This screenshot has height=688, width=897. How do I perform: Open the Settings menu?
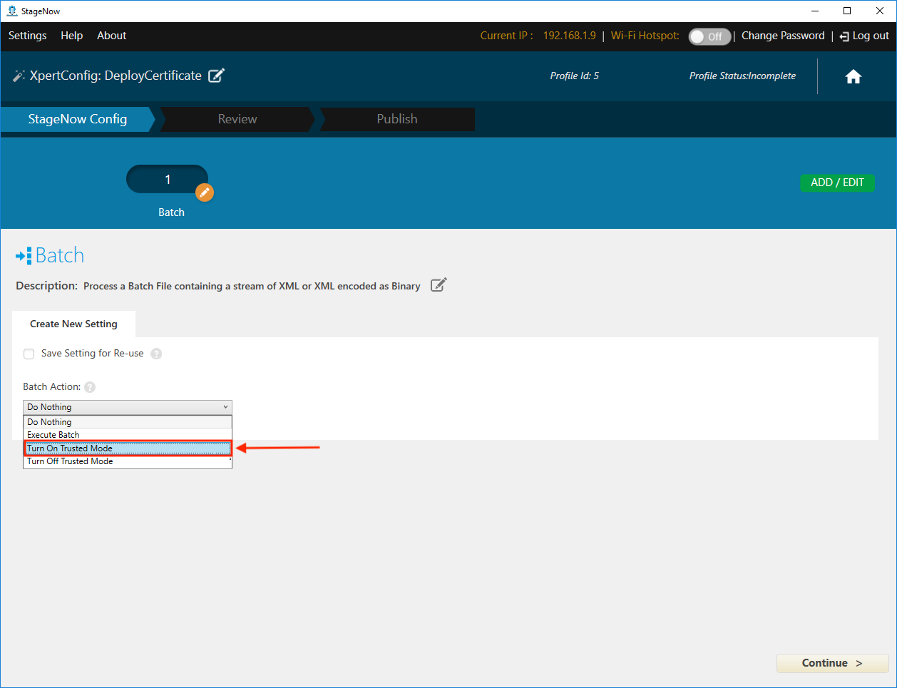point(27,36)
